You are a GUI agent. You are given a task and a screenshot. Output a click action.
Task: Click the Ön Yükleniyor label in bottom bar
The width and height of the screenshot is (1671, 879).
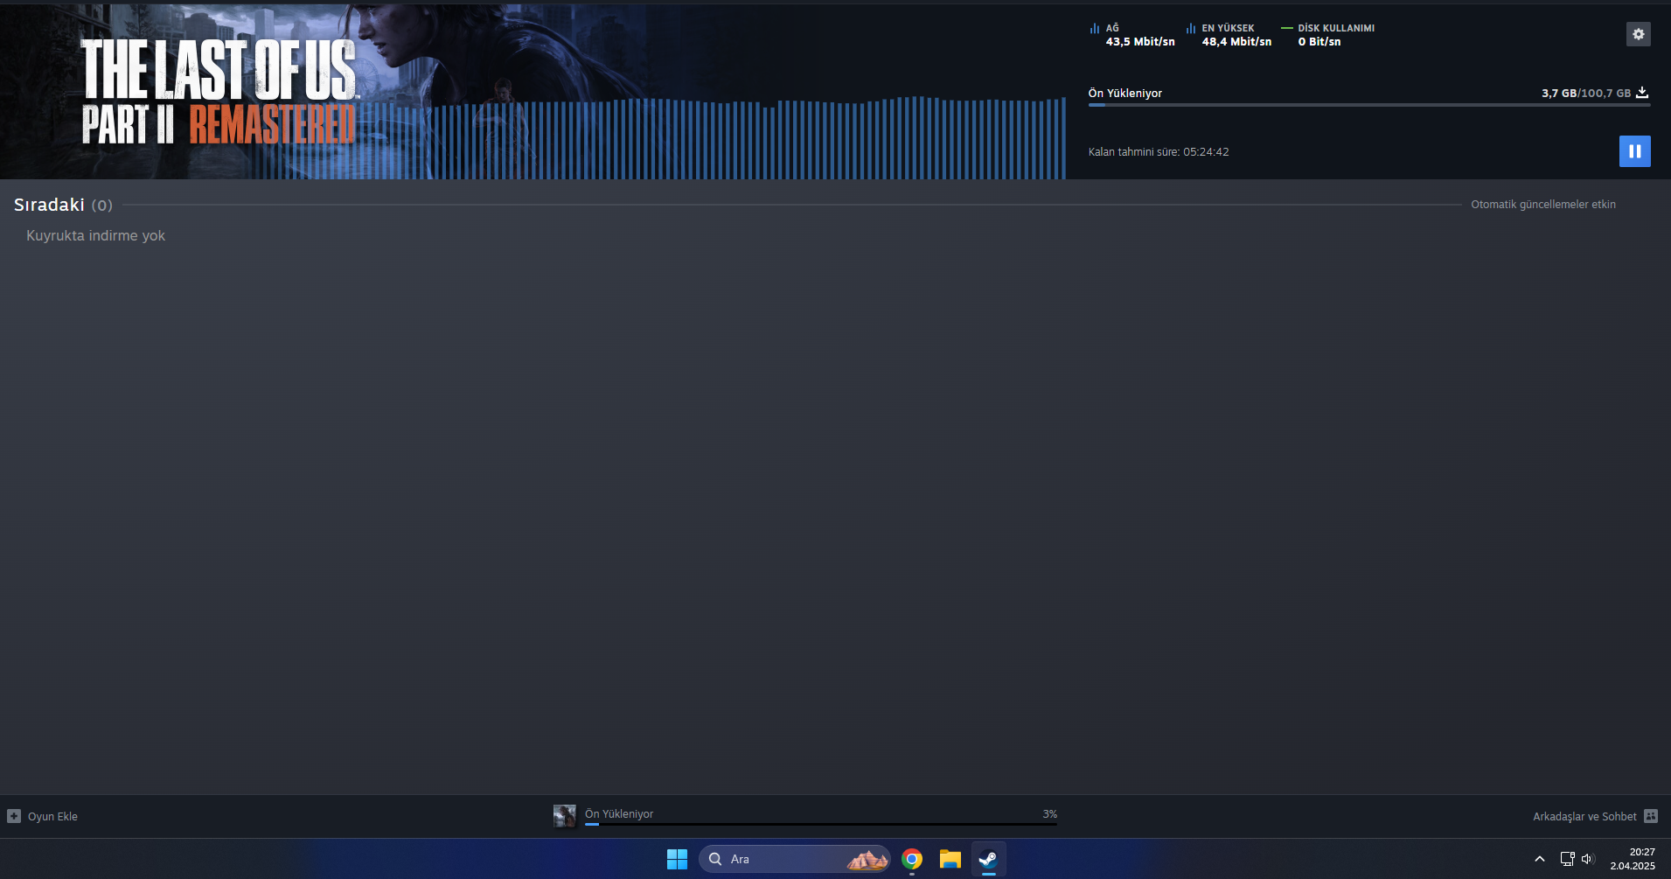[619, 813]
